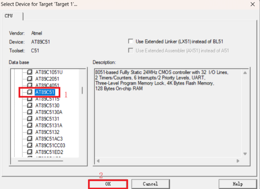Select AT89C5132 device entry

[47, 132]
